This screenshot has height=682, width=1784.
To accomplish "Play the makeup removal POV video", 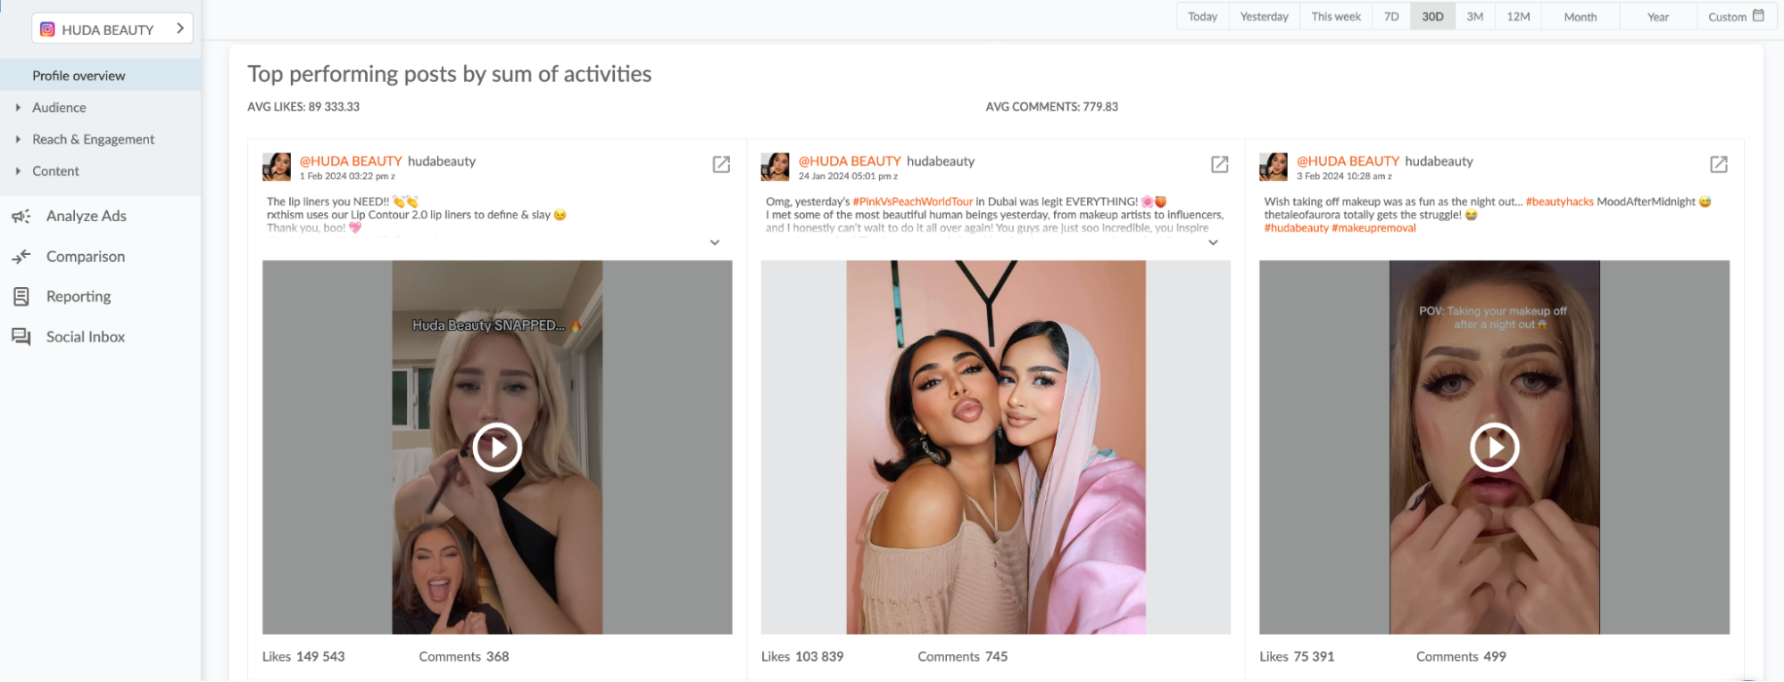I will pos(1494,447).
